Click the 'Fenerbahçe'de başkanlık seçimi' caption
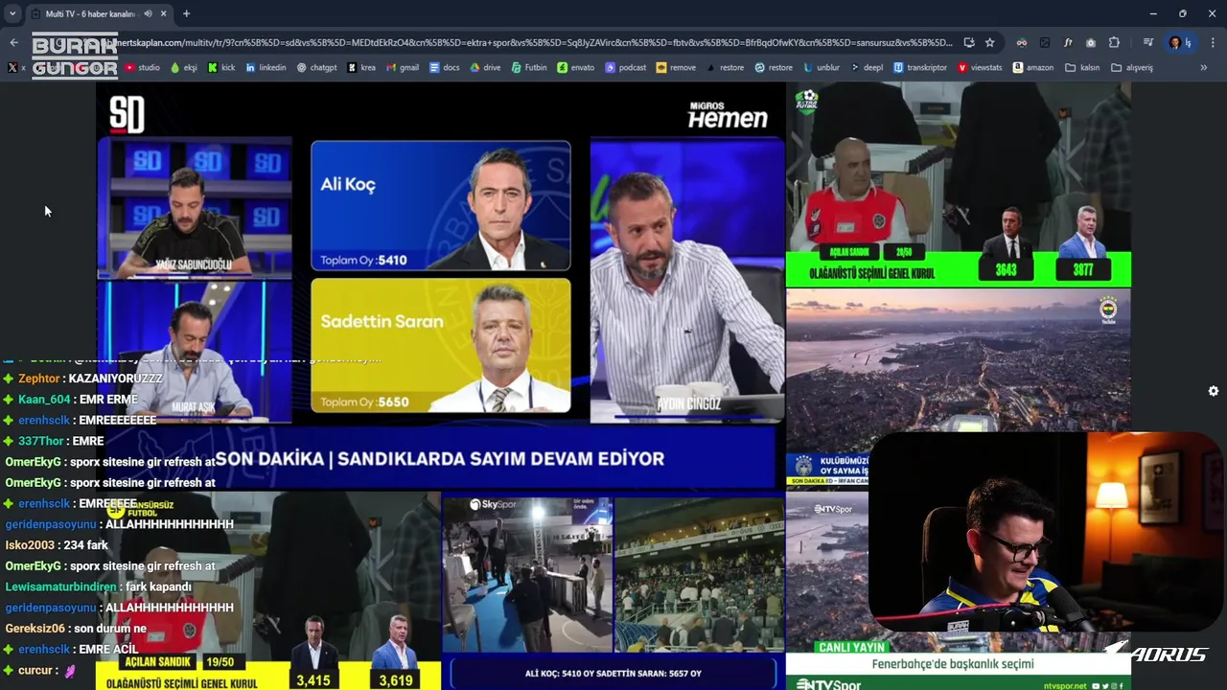Image resolution: width=1227 pixels, height=690 pixels. [x=952, y=664]
